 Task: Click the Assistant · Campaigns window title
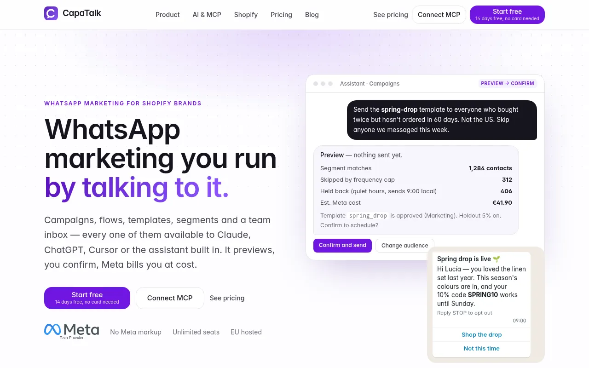click(370, 84)
